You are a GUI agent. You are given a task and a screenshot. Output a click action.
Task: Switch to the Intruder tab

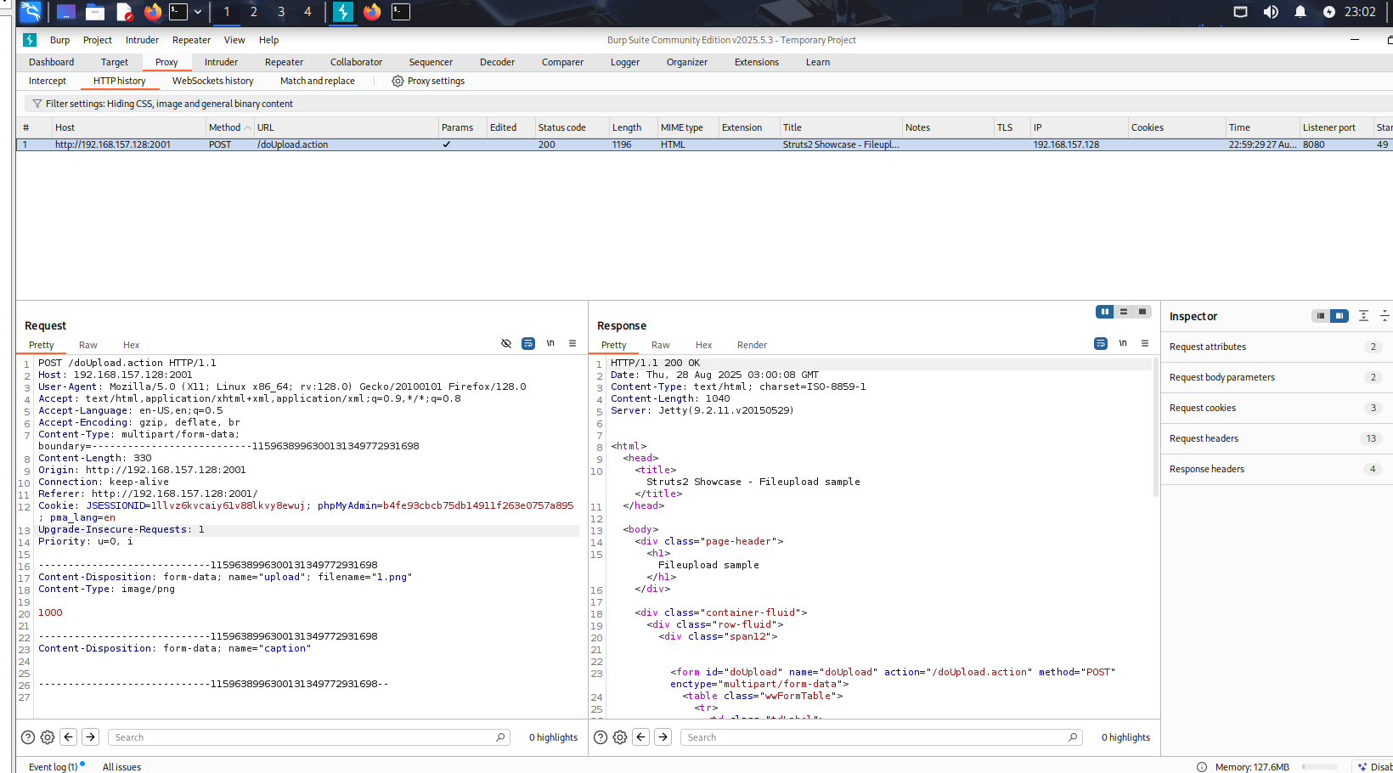pos(221,62)
